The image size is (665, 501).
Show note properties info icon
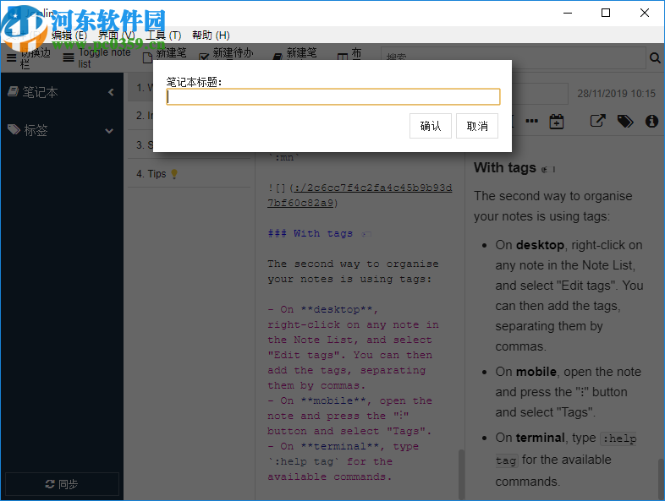pyautogui.click(x=651, y=122)
